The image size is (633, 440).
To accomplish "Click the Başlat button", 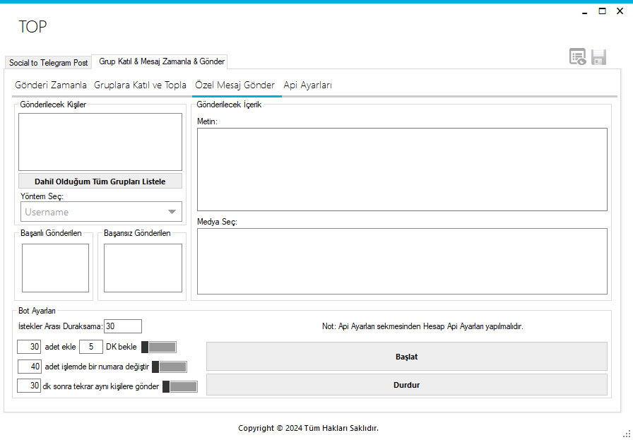I will click(406, 357).
